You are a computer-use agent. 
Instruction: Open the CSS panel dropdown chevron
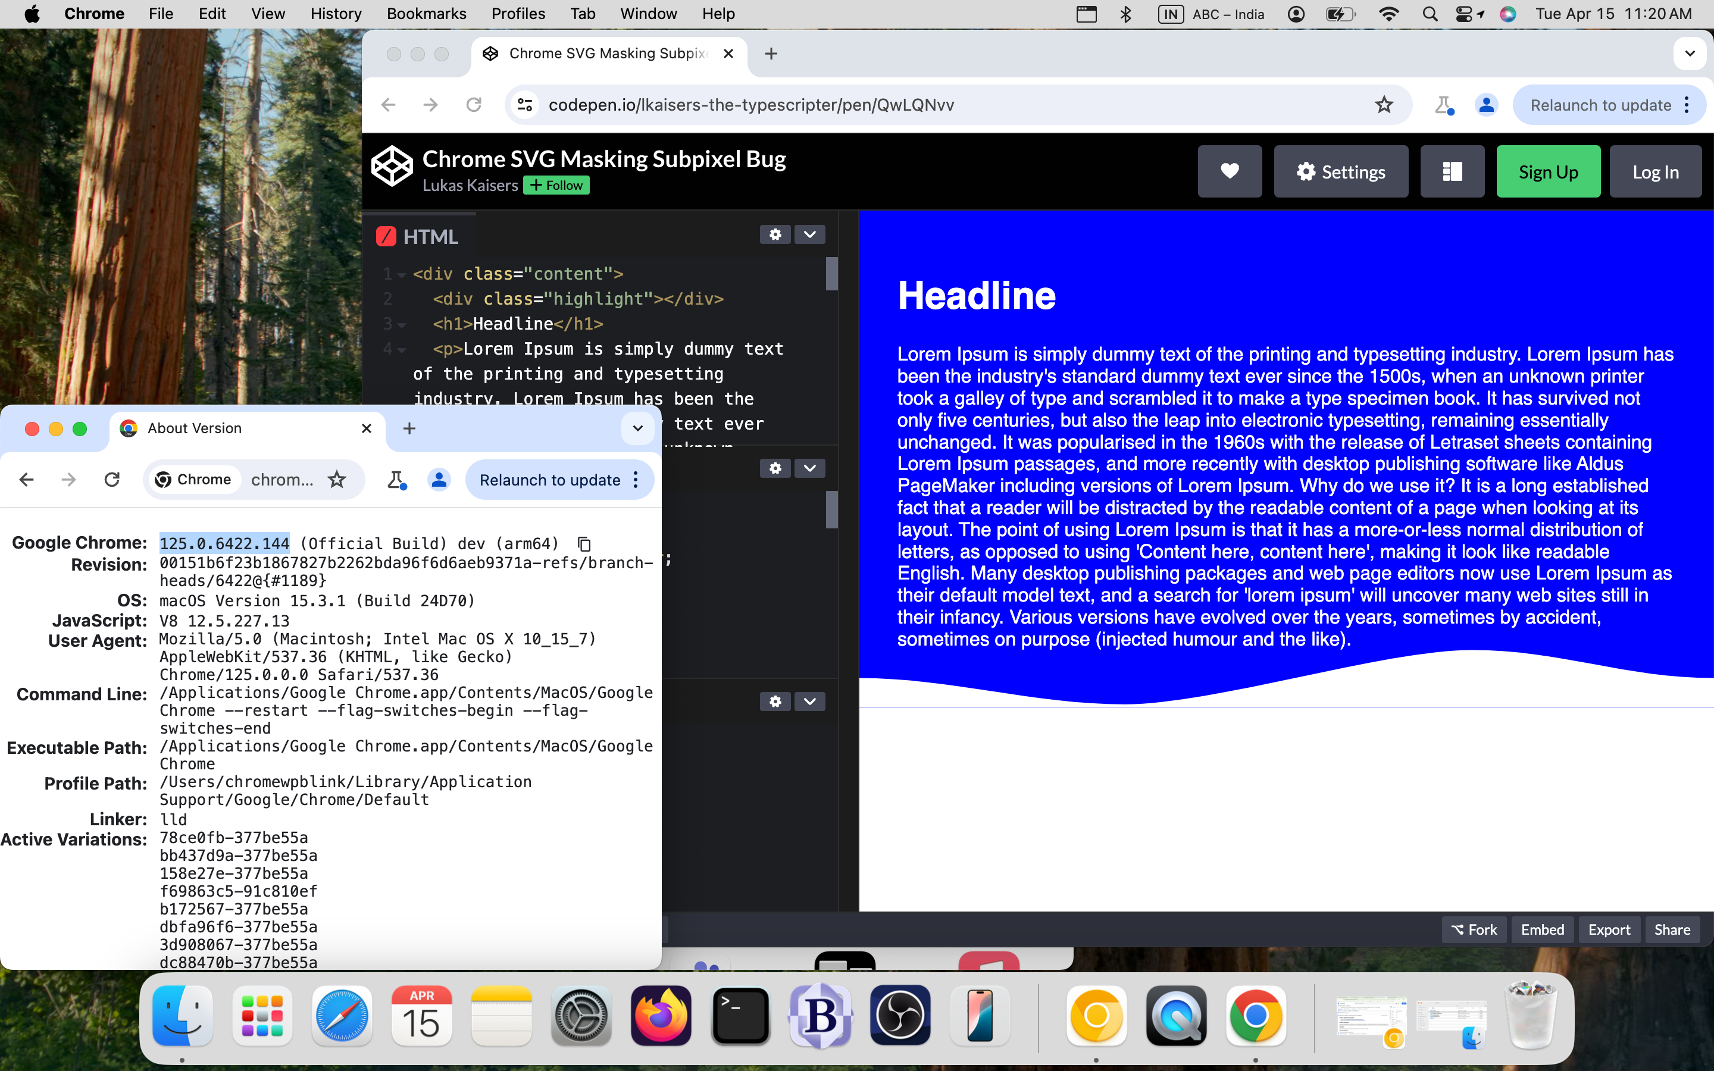click(809, 468)
